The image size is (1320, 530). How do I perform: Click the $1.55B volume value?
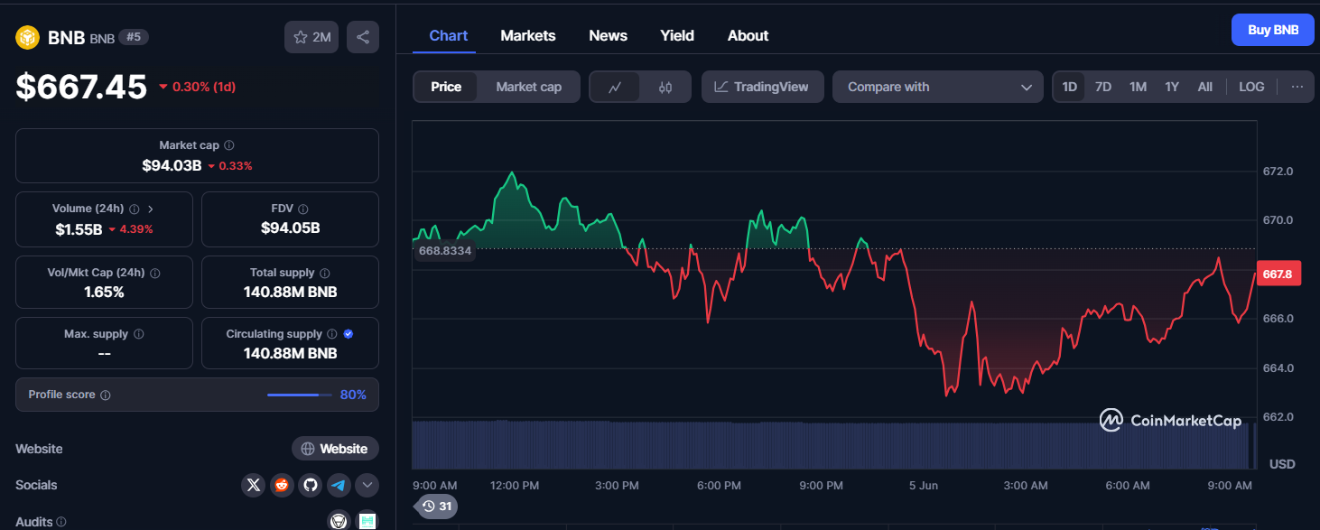(79, 228)
